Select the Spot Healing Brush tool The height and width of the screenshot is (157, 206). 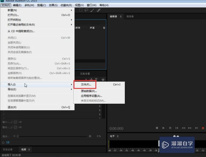point(98,10)
